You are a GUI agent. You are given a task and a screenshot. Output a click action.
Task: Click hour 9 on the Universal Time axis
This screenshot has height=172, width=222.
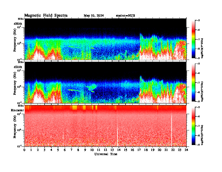(x=85, y=150)
